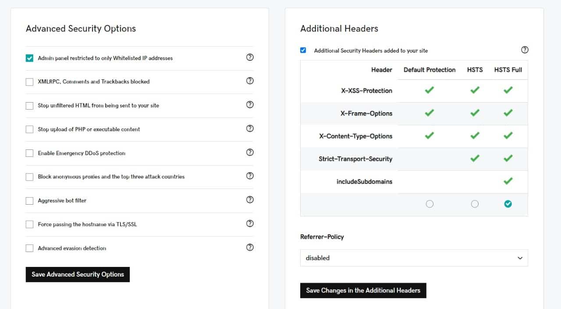Uncheck Additional Security Headers checkbox
Viewport: 561px width, 309px height.
point(303,50)
